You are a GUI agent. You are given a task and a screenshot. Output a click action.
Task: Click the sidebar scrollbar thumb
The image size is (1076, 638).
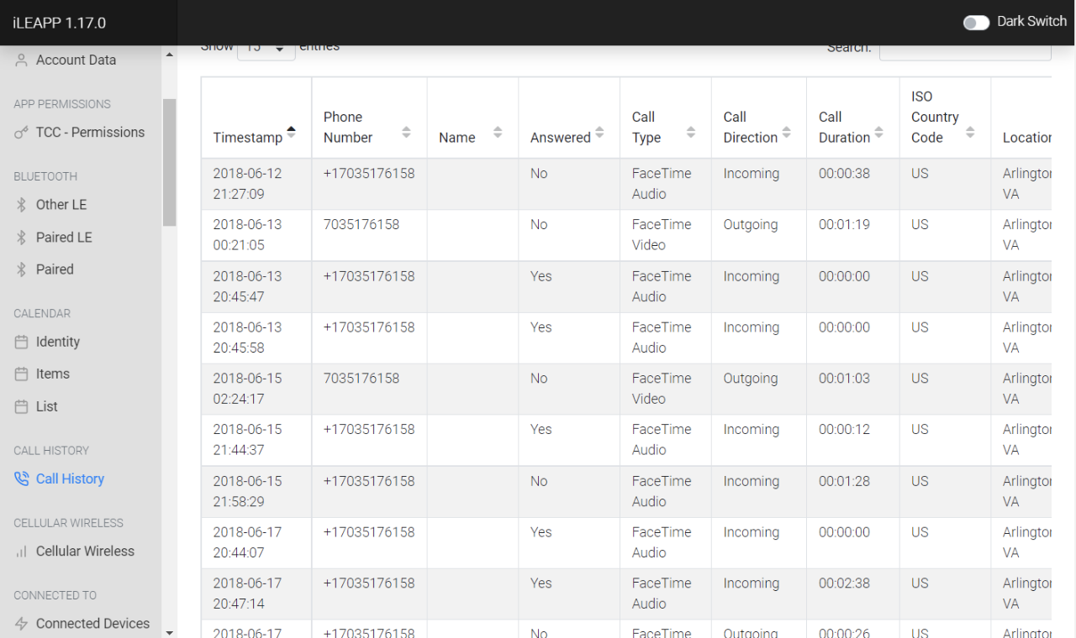coord(169,162)
